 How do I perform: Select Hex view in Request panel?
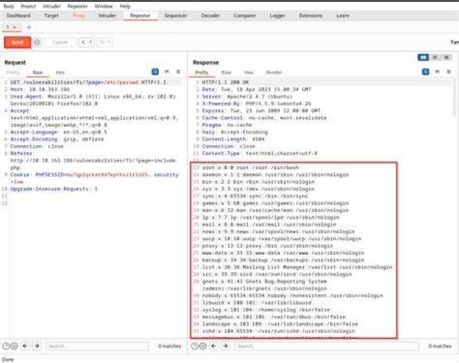(60, 73)
